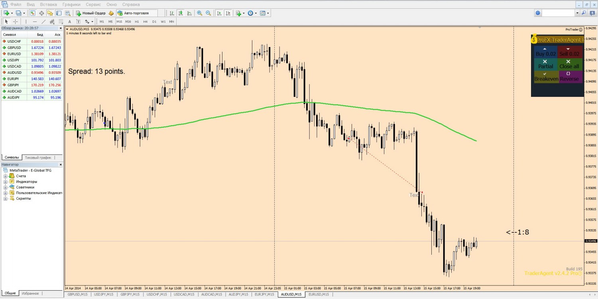Select the crosshair tool
Viewport: 598px width, 299px height.
pos(15,22)
